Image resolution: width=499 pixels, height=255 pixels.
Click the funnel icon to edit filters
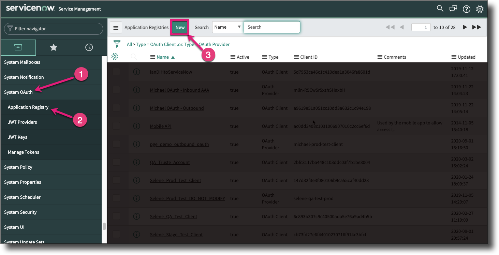click(x=117, y=44)
